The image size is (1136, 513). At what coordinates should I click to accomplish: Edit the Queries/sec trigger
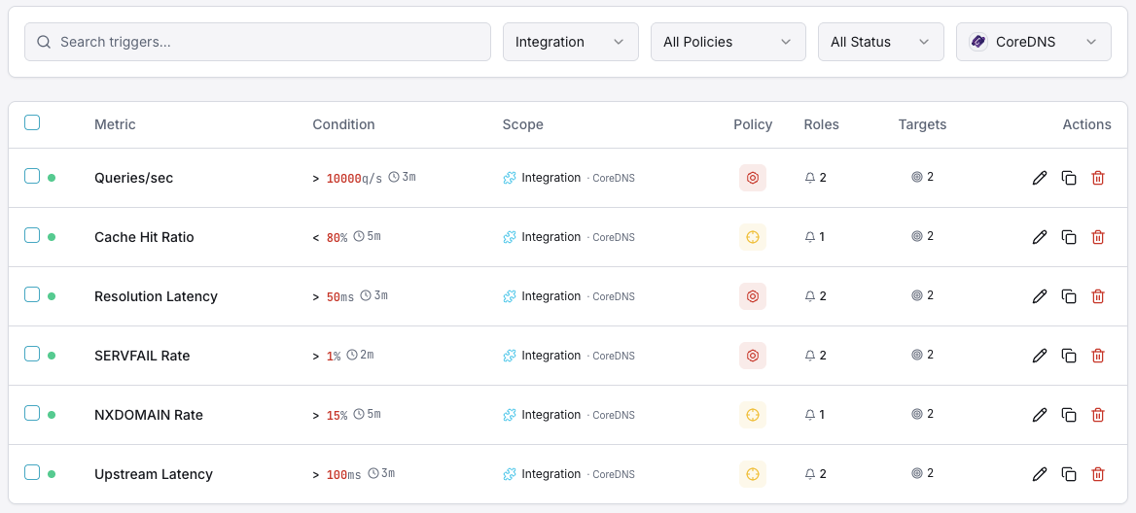(x=1040, y=178)
